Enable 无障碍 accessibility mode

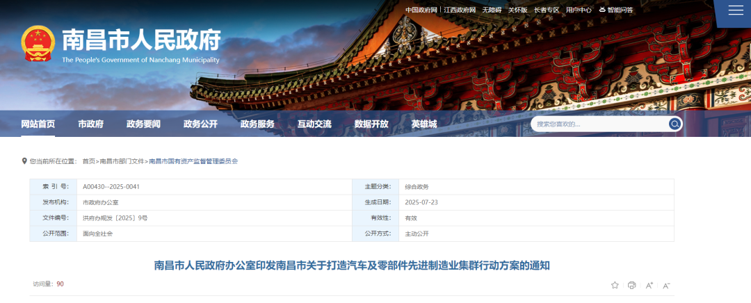491,10
